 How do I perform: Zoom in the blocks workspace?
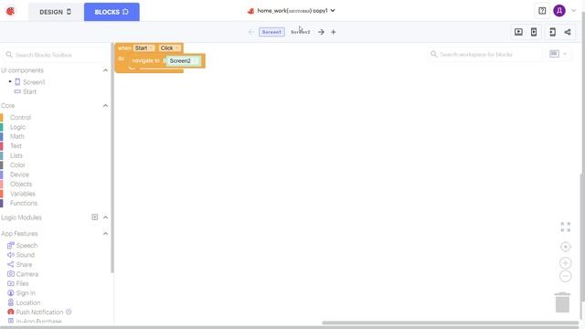tap(566, 263)
